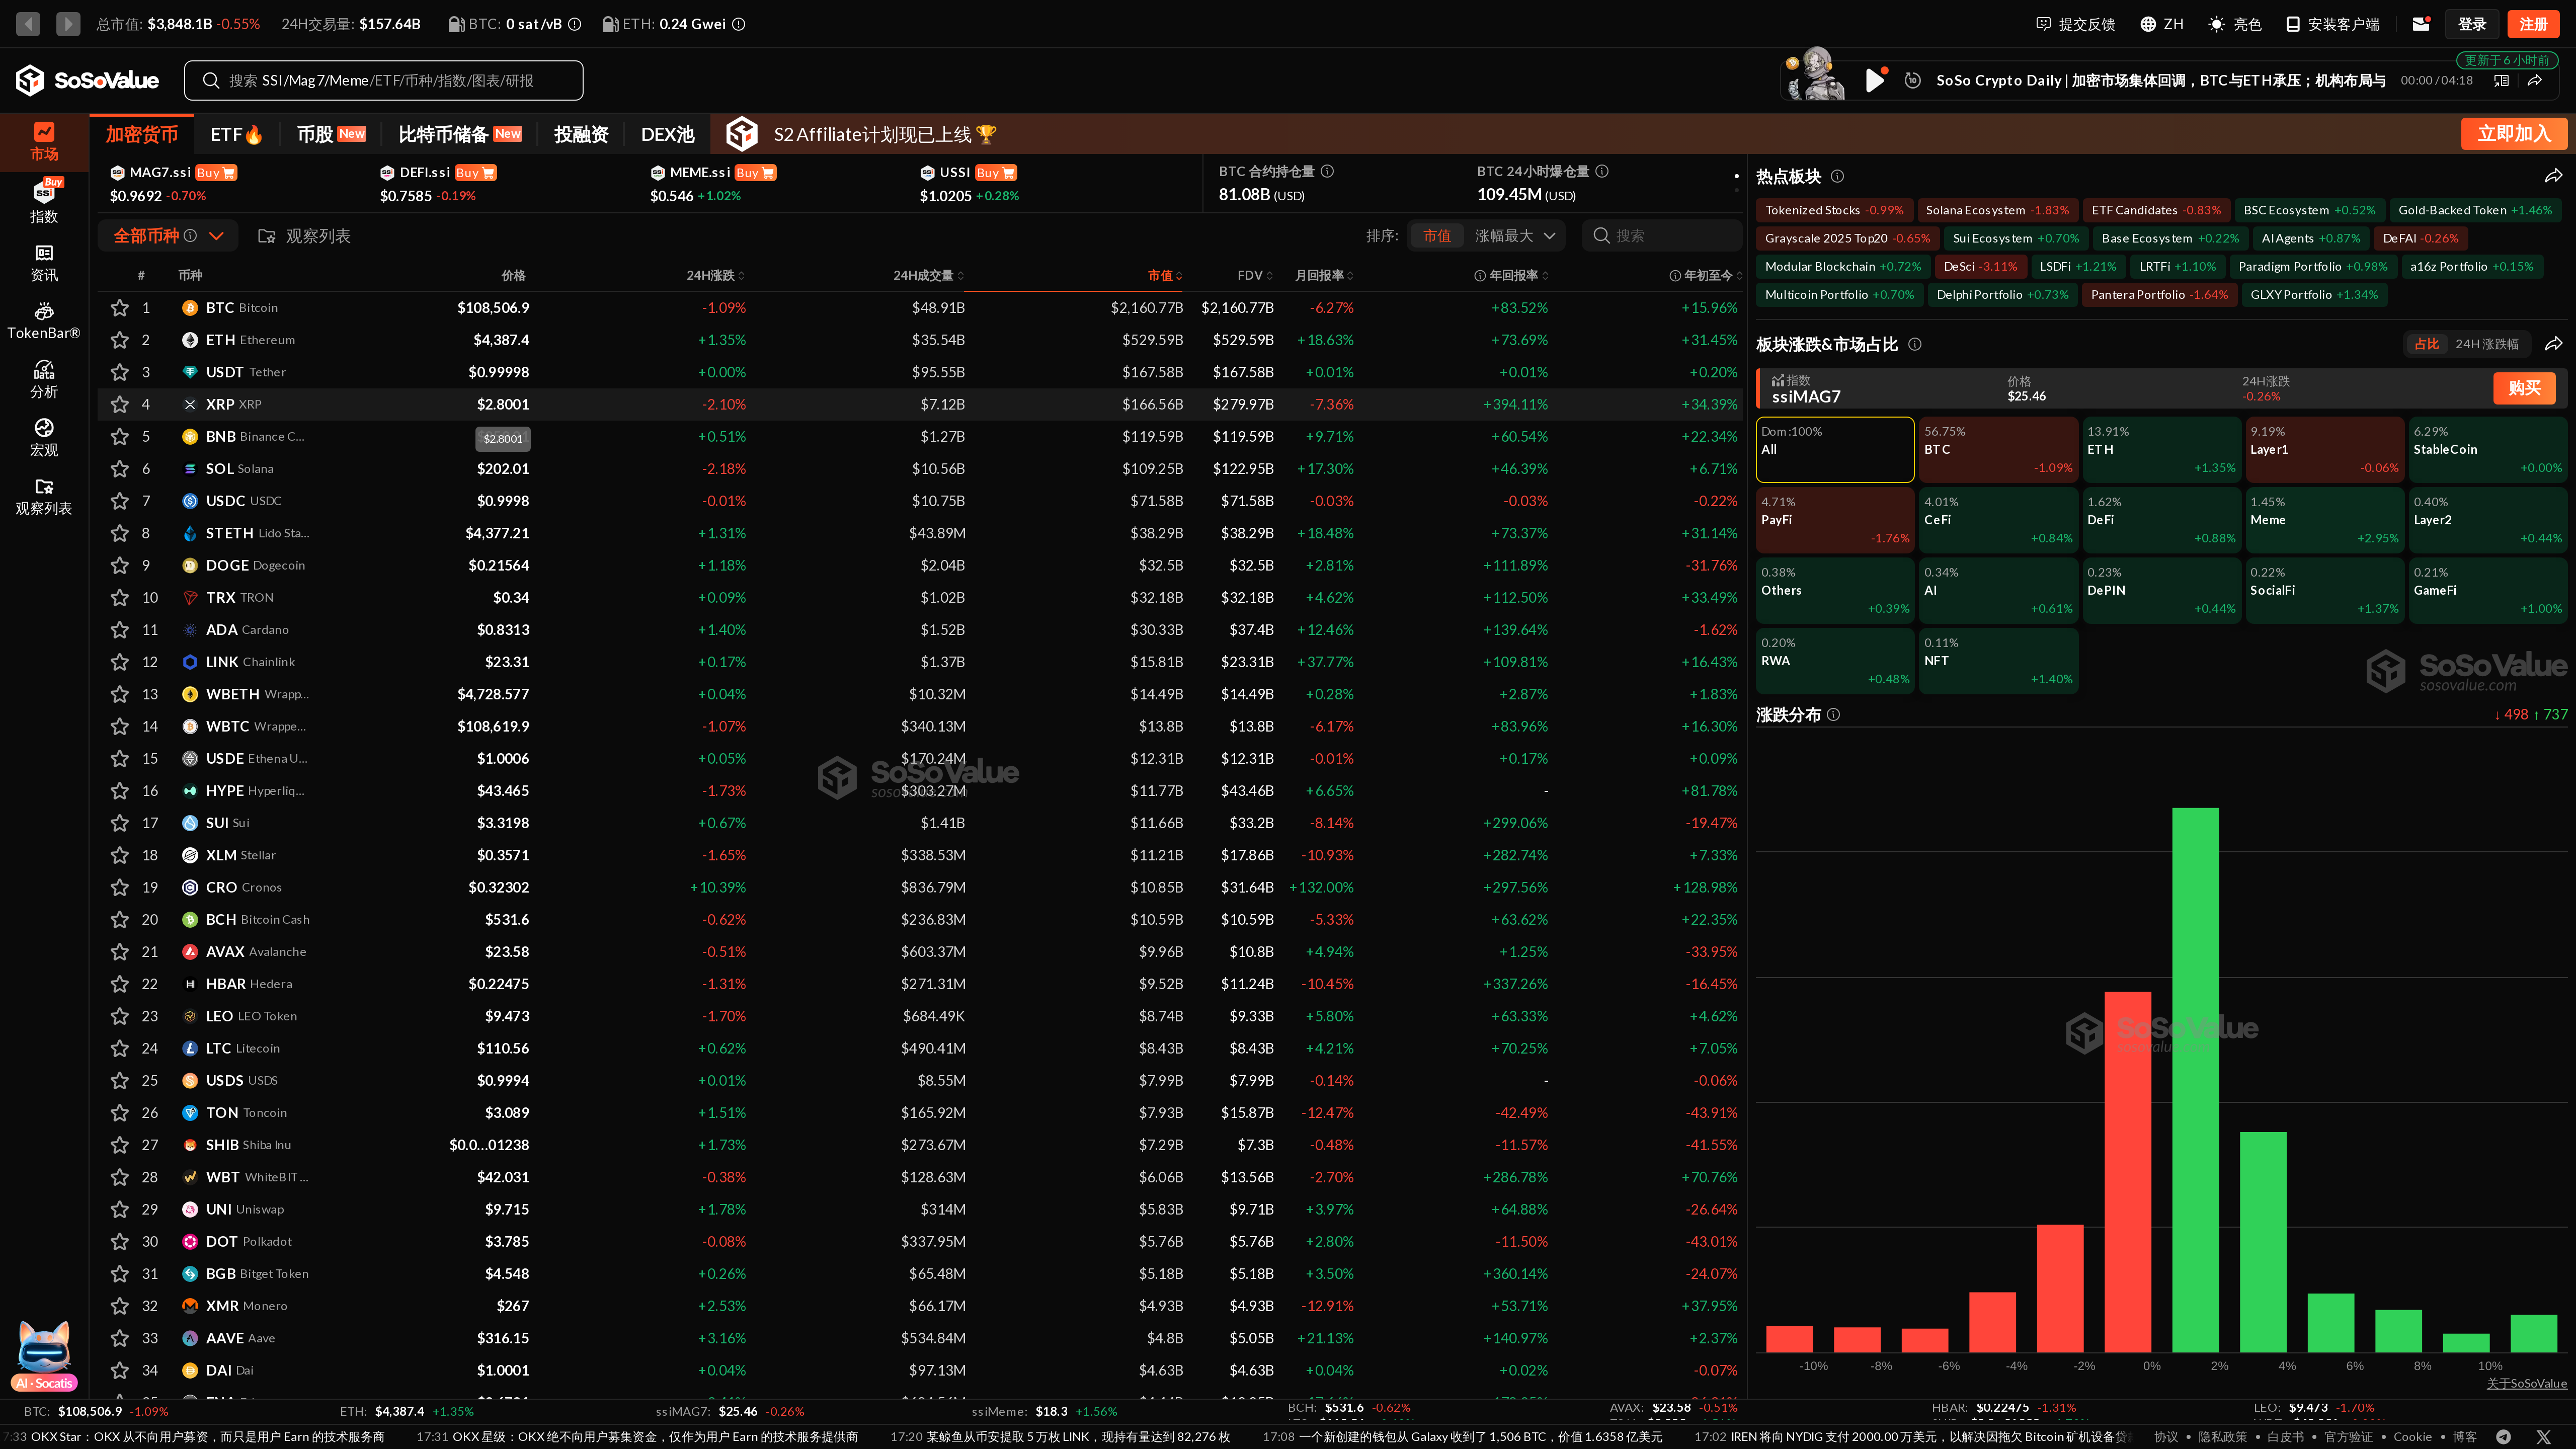The width and height of the screenshot is (2576, 1449).
Task: Show info for 涨跌分布
Action: pos(1833,714)
